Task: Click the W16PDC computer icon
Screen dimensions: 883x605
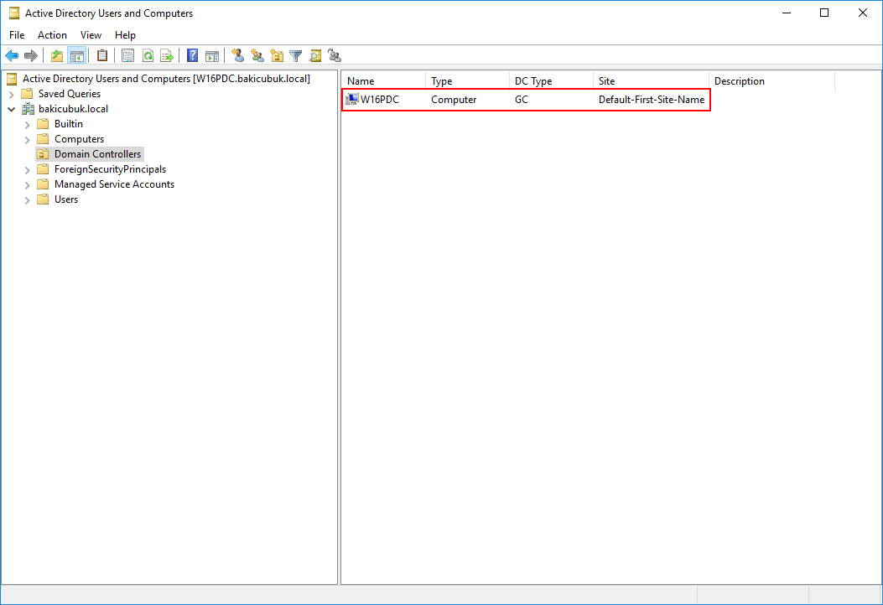Action: pyautogui.click(x=352, y=100)
